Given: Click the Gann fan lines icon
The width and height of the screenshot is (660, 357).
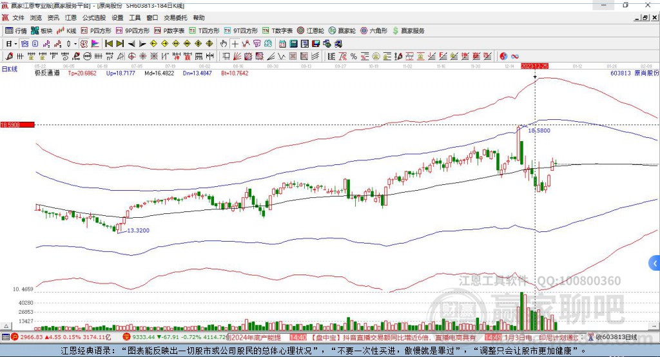Looking at the screenshot, I should click(237, 56).
